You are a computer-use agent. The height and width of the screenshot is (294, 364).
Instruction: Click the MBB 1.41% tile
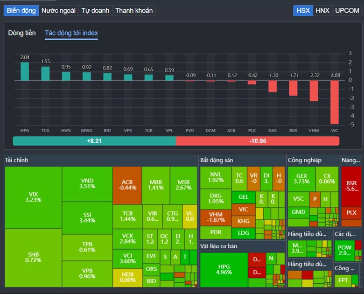click(156, 185)
